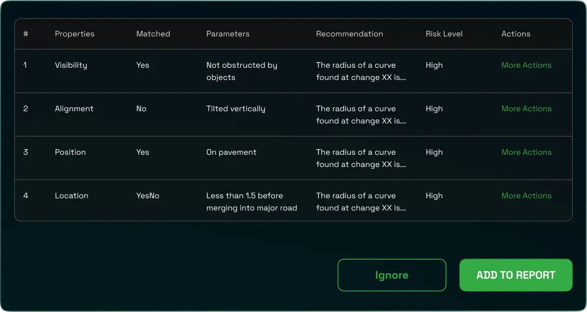This screenshot has width=587, height=312.
Task: Open More Actions for the Position row
Action: 526,152
